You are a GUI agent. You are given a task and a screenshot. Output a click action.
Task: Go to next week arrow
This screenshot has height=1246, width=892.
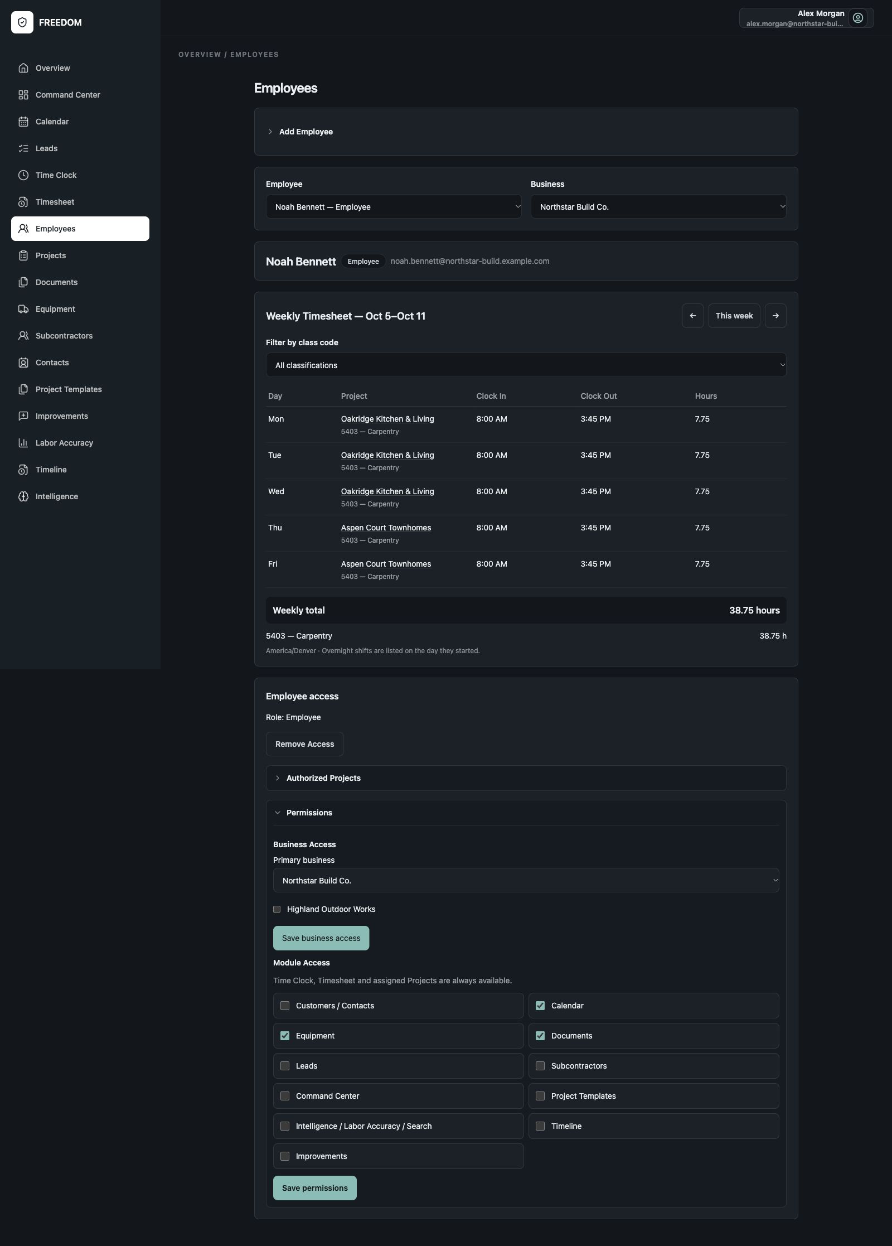coord(775,316)
